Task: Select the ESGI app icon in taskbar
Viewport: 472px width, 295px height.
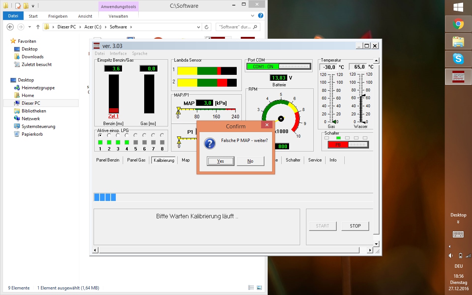Action: tap(458, 77)
